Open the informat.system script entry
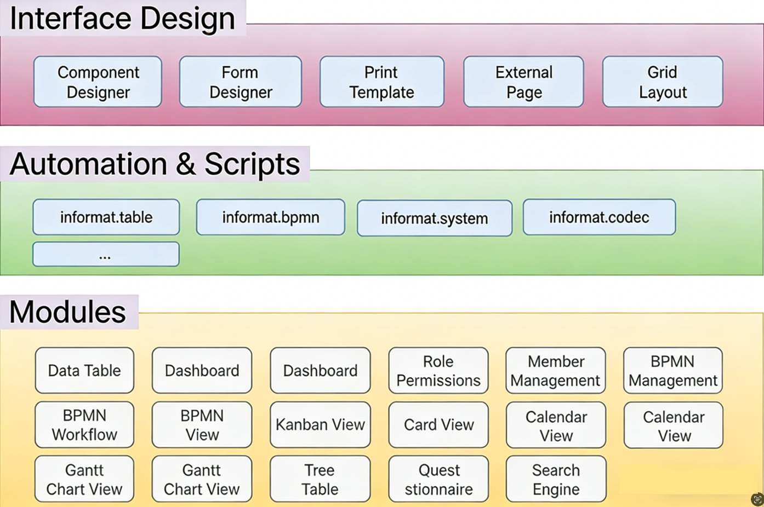The width and height of the screenshot is (764, 507). 434,218
